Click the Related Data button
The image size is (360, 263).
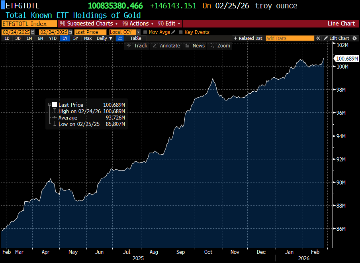[x=248, y=38]
